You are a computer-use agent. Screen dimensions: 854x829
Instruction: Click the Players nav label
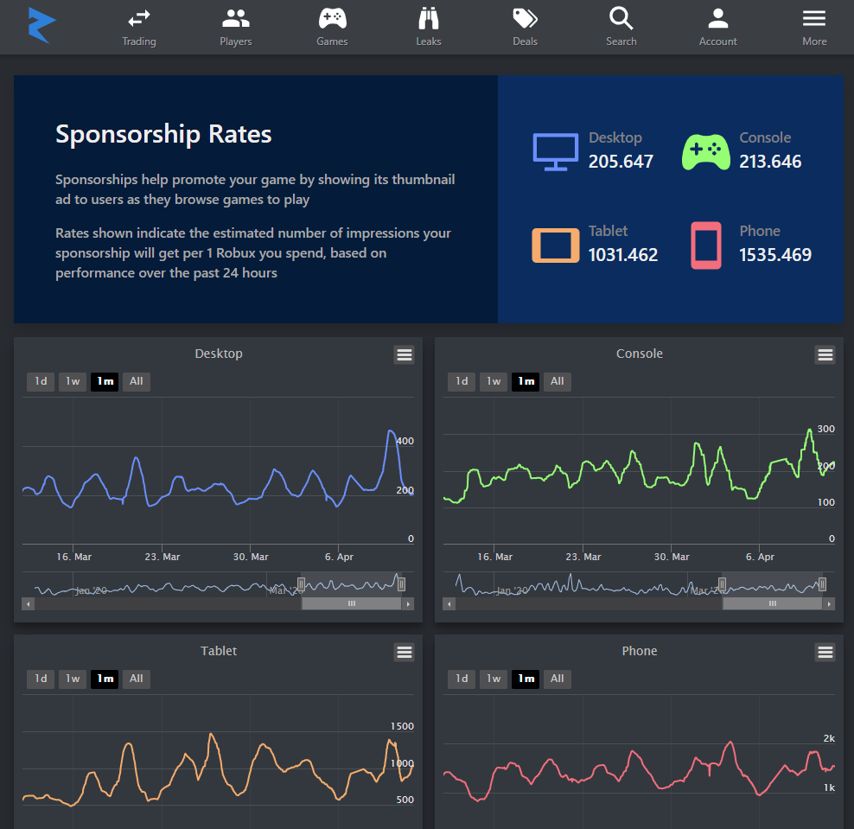click(236, 41)
